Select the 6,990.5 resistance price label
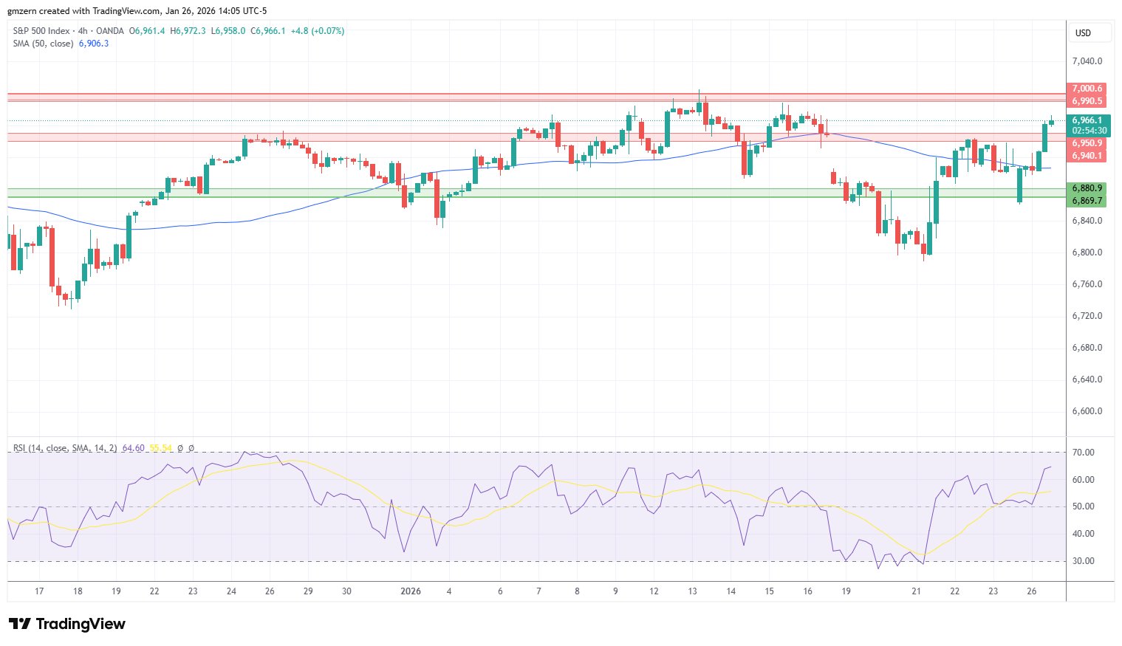 click(x=1087, y=101)
